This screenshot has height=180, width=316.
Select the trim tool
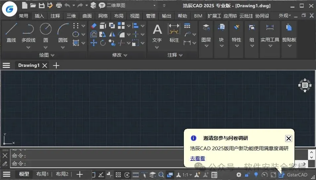click(x=121, y=43)
